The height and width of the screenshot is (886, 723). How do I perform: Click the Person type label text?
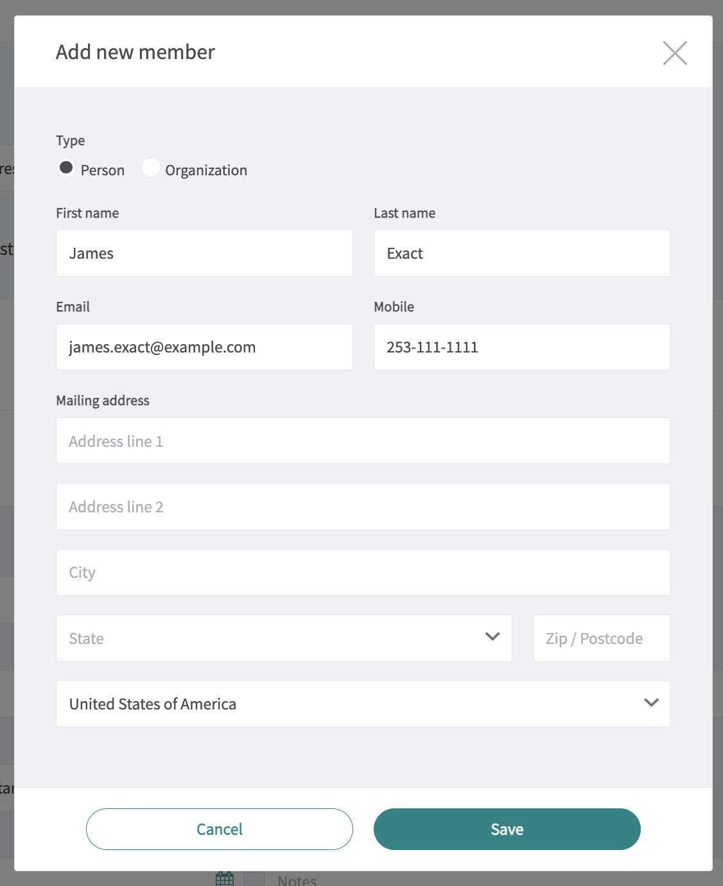pyautogui.click(x=103, y=170)
